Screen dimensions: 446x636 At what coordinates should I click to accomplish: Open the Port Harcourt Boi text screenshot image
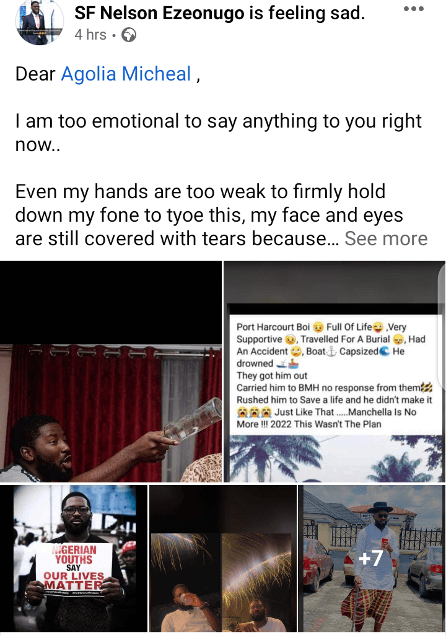(x=334, y=371)
